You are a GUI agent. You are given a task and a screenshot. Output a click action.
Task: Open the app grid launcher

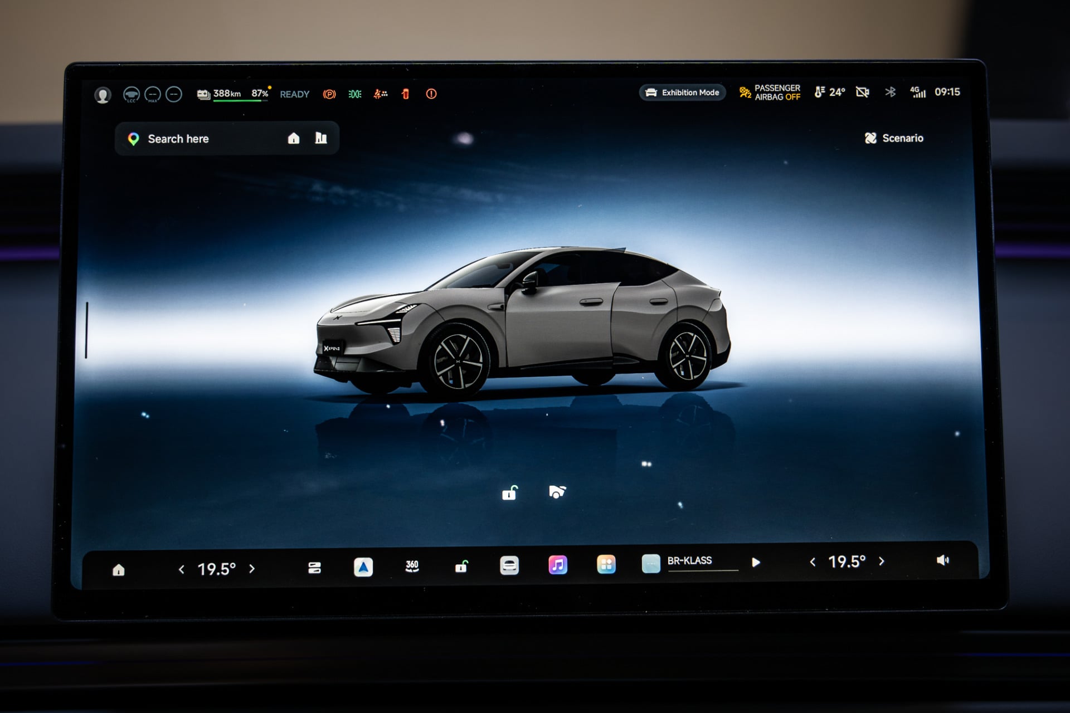tap(606, 564)
